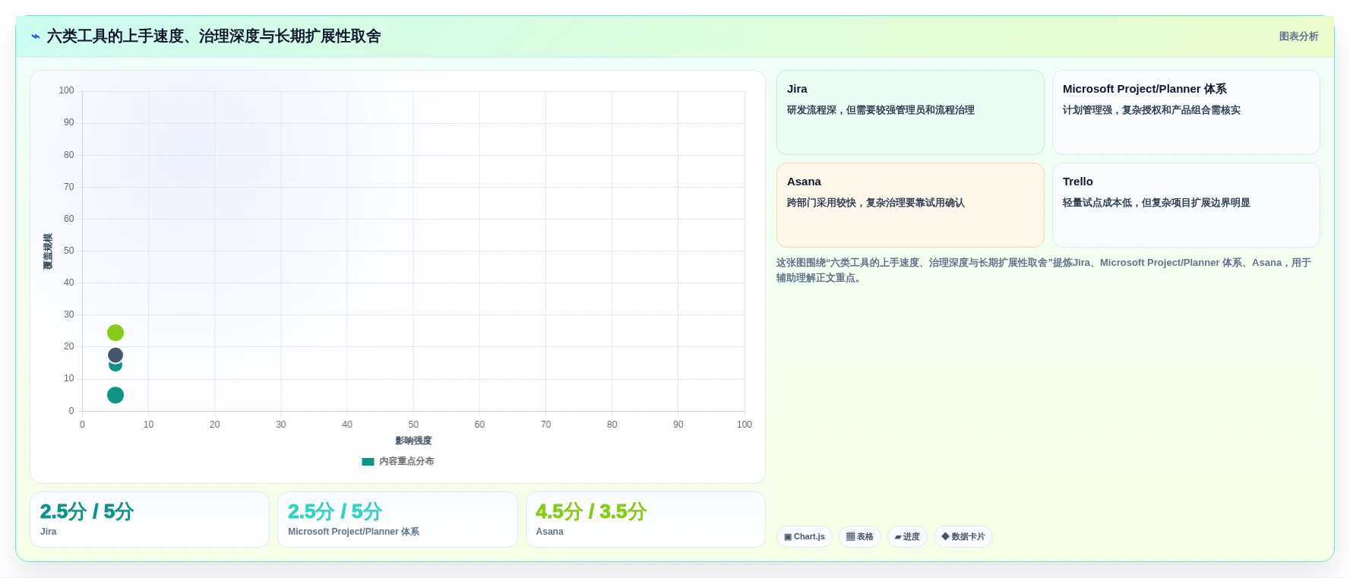Click the 图表分析 label in the header
The width and height of the screenshot is (1350, 578).
click(1298, 36)
